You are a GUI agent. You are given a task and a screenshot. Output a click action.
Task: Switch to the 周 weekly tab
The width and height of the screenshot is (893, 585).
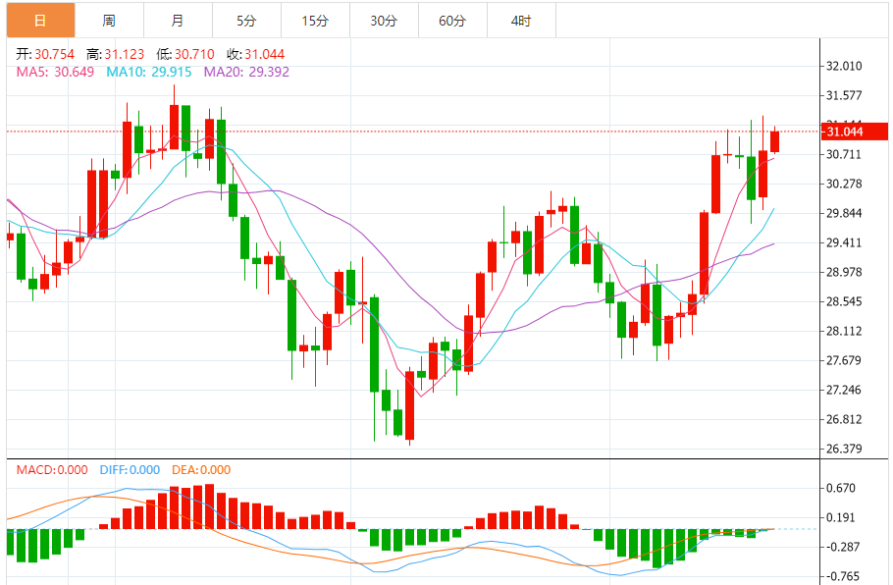coord(109,21)
